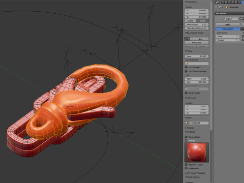Image resolution: width=244 pixels, height=183 pixels.
Task: Adjust Mean Bevel Weight value
Action: tap(197, 28)
